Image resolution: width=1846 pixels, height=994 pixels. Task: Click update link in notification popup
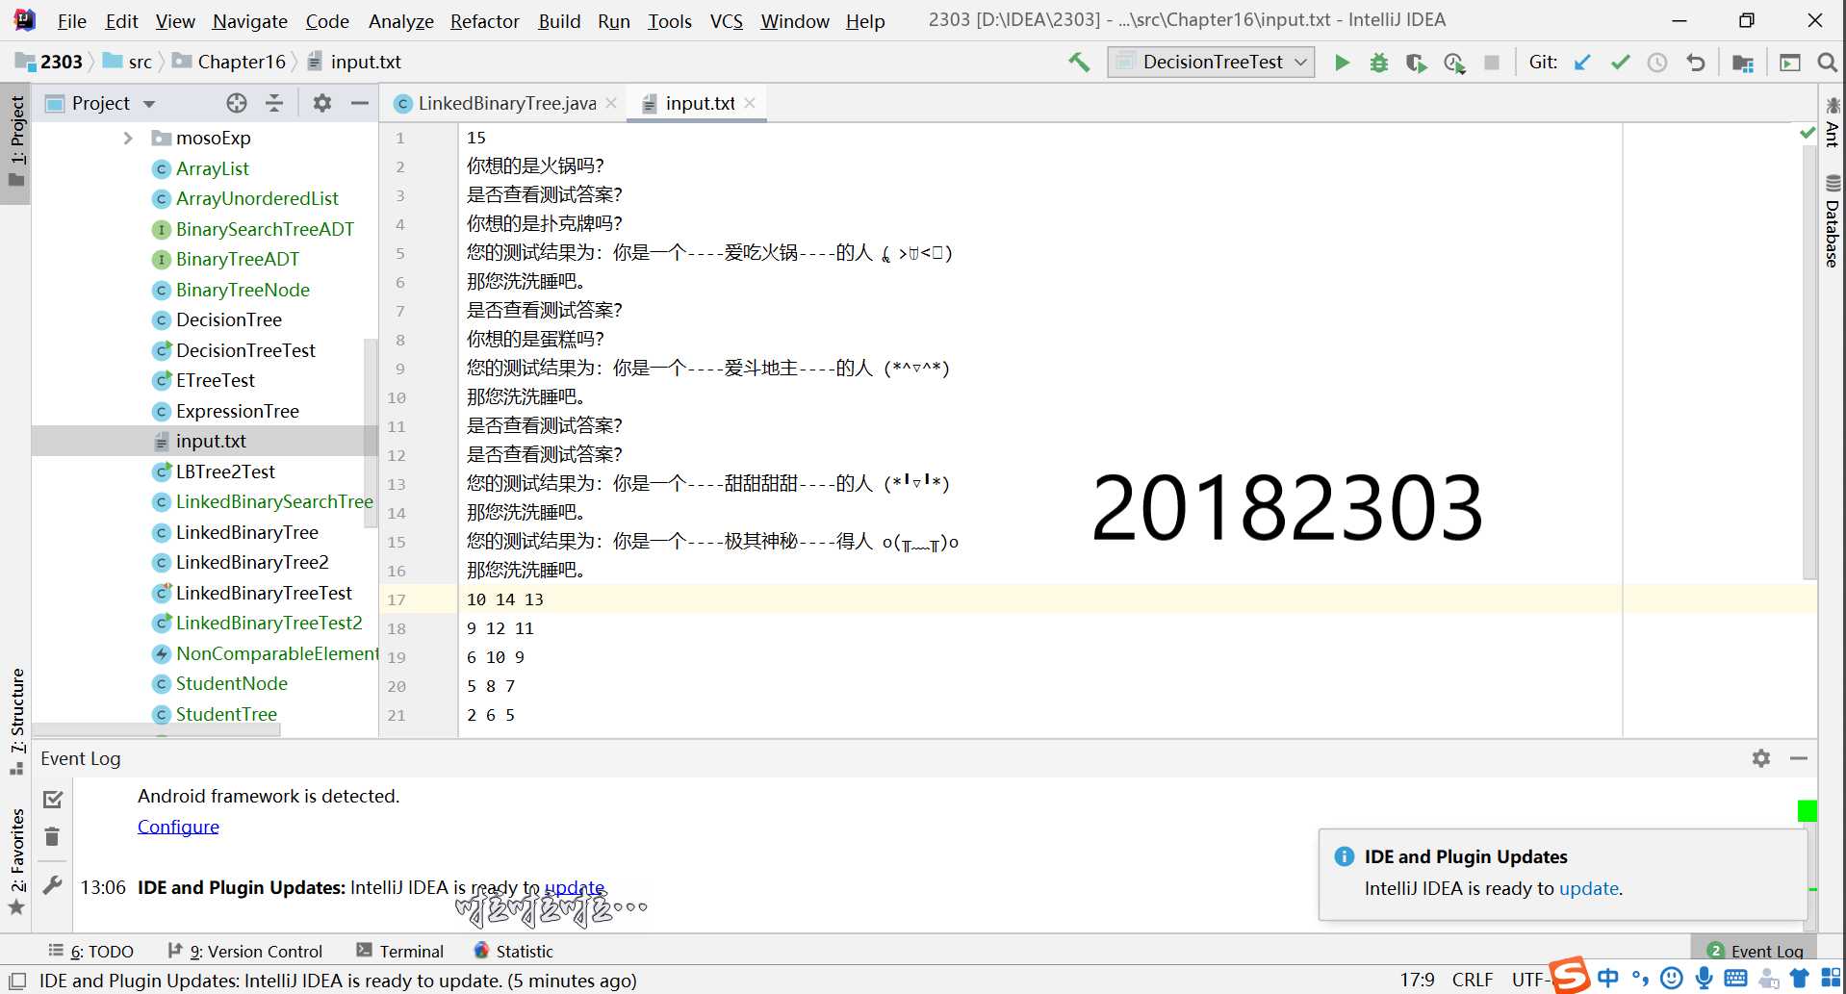point(1588,888)
